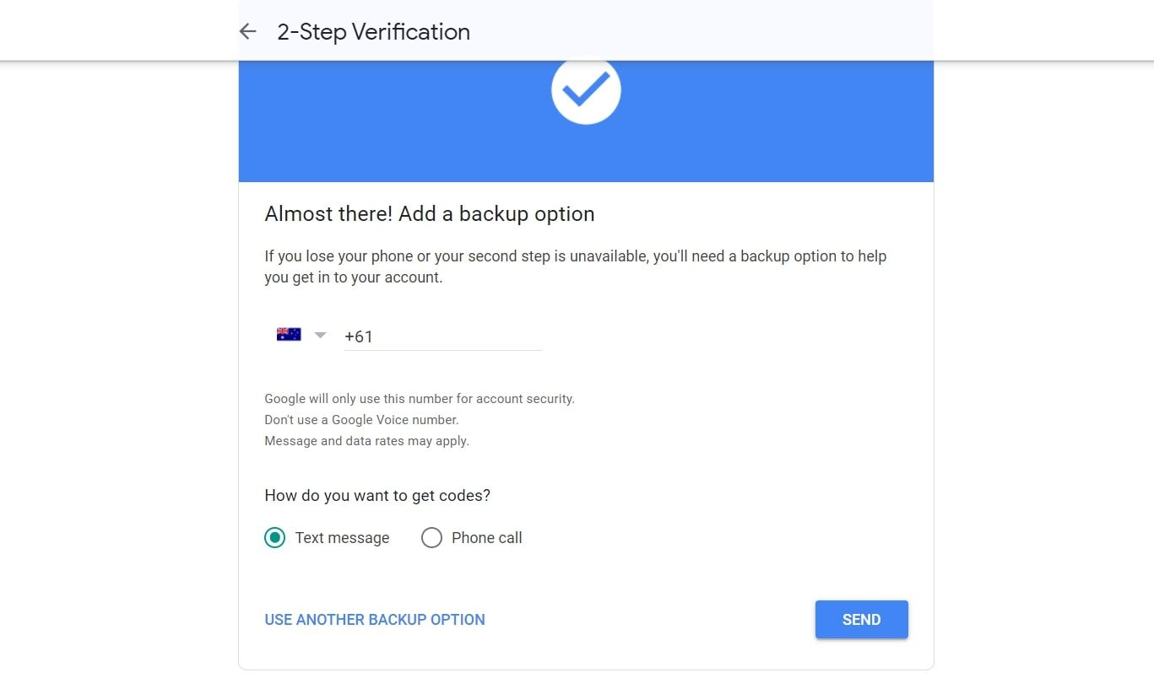Click the "Message and data rates may apply" note
Screen dimensions: 1154x678
tap(366, 441)
